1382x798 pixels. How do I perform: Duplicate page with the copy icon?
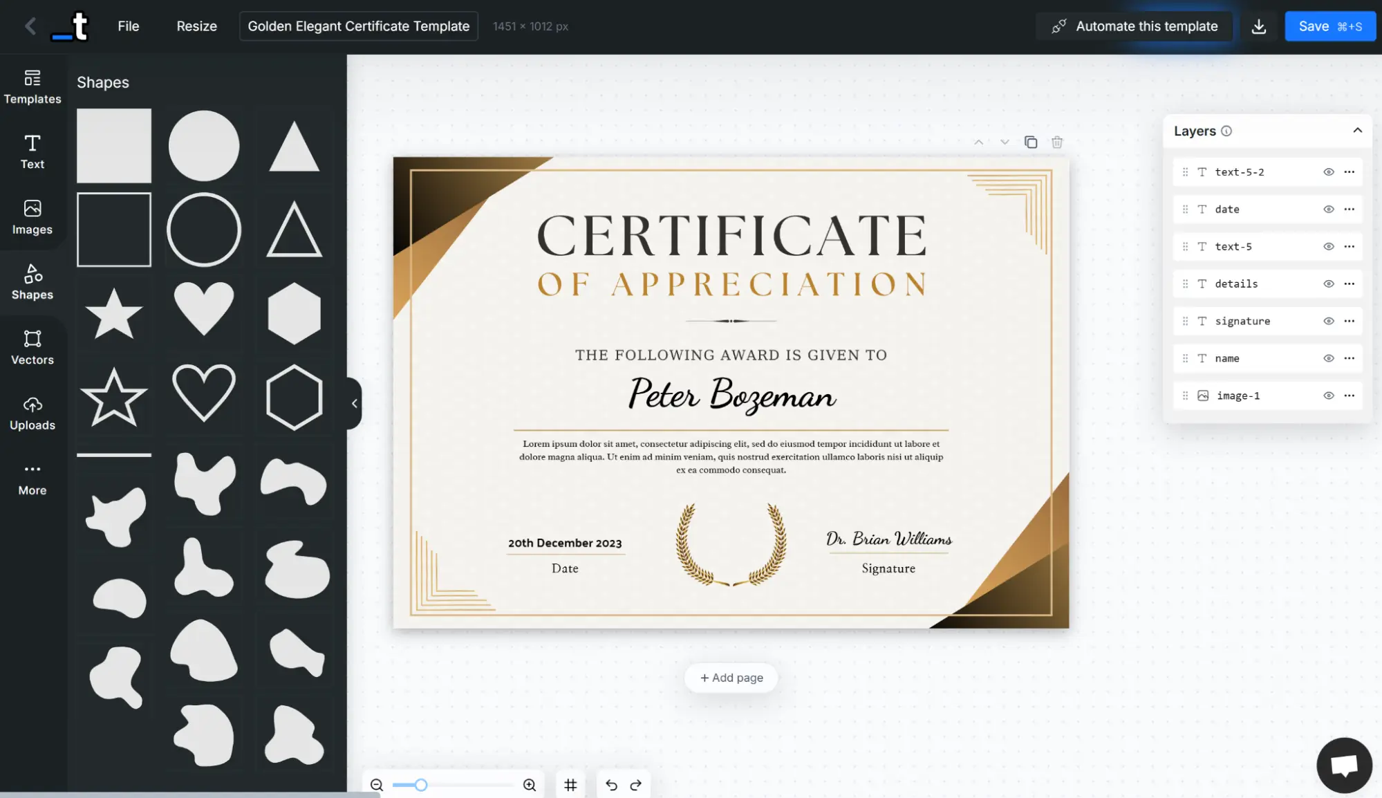[1030, 142]
